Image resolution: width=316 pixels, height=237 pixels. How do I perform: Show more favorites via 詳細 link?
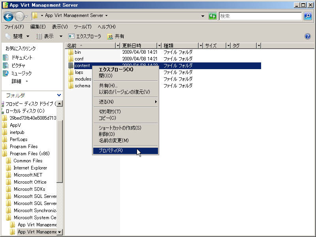pyautogui.click(x=19, y=81)
